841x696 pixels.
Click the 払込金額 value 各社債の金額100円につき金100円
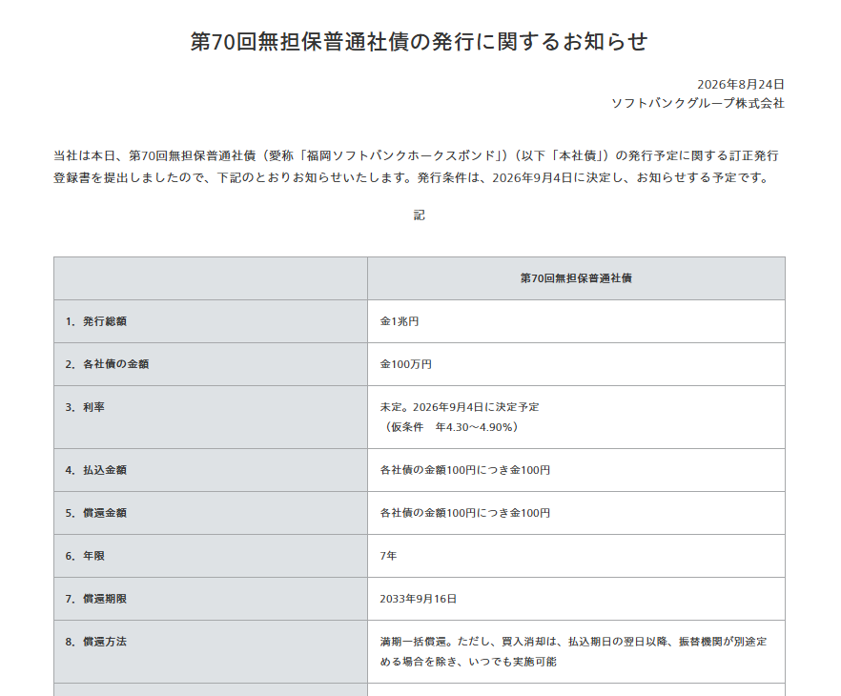[x=465, y=470]
